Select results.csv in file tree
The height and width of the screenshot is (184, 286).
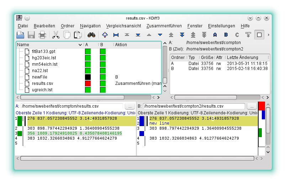(x=42, y=83)
